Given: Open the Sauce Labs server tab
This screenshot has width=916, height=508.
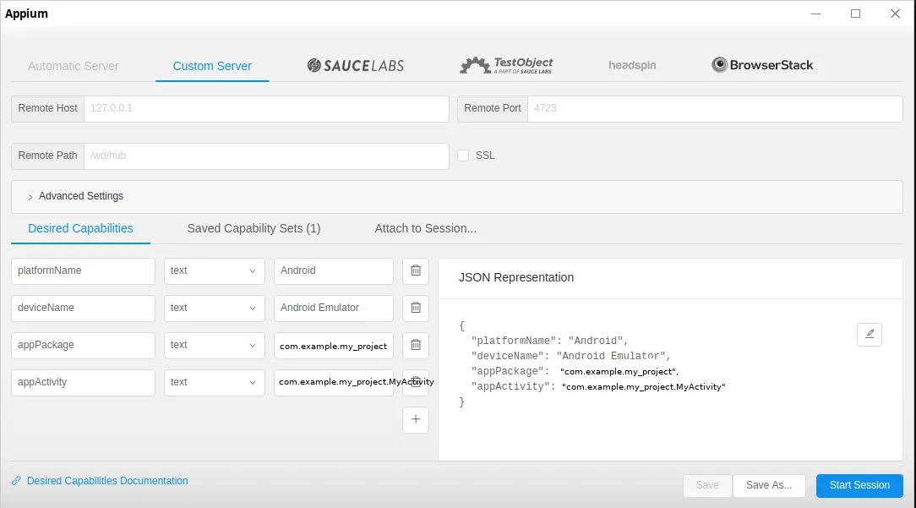Looking at the screenshot, I should [355, 65].
